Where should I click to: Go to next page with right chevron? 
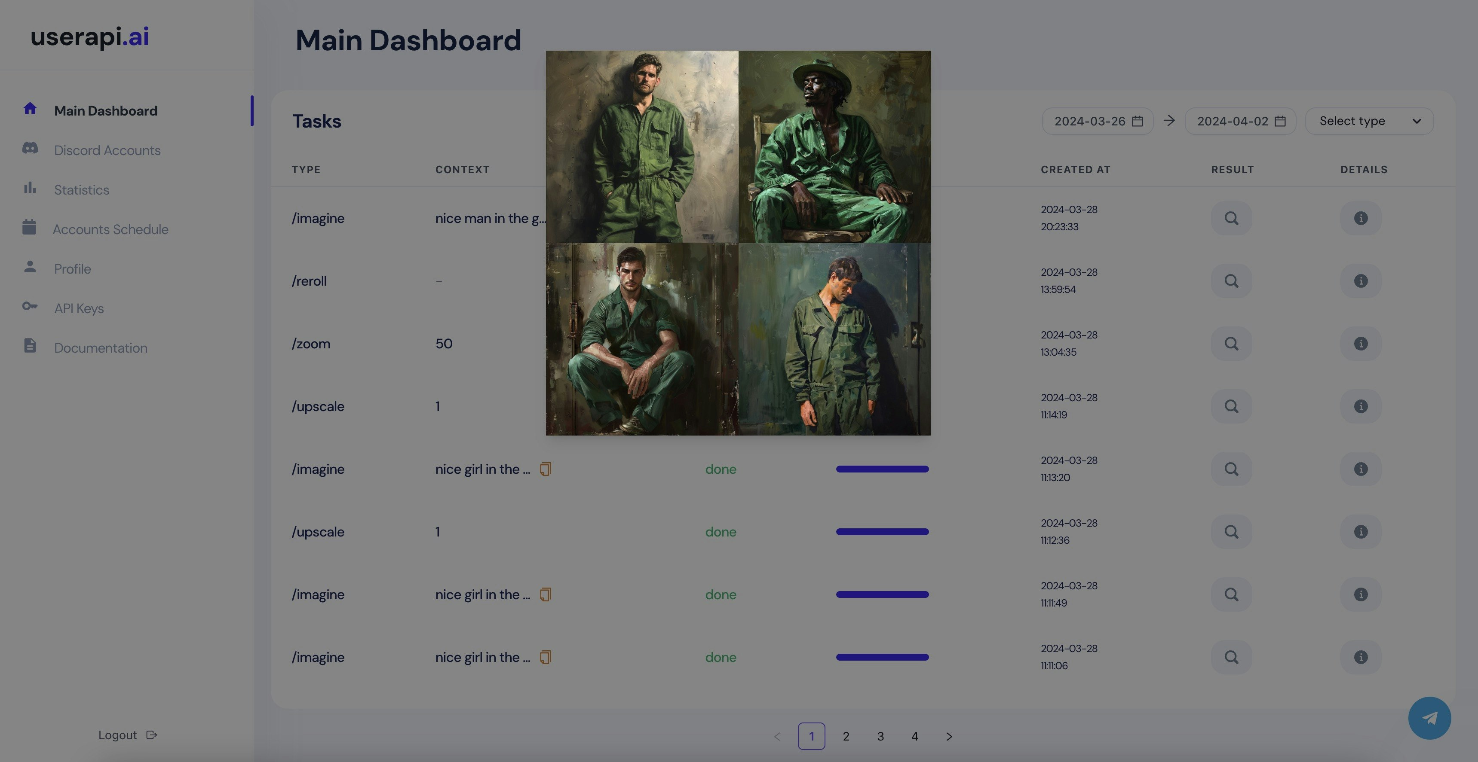coord(948,736)
